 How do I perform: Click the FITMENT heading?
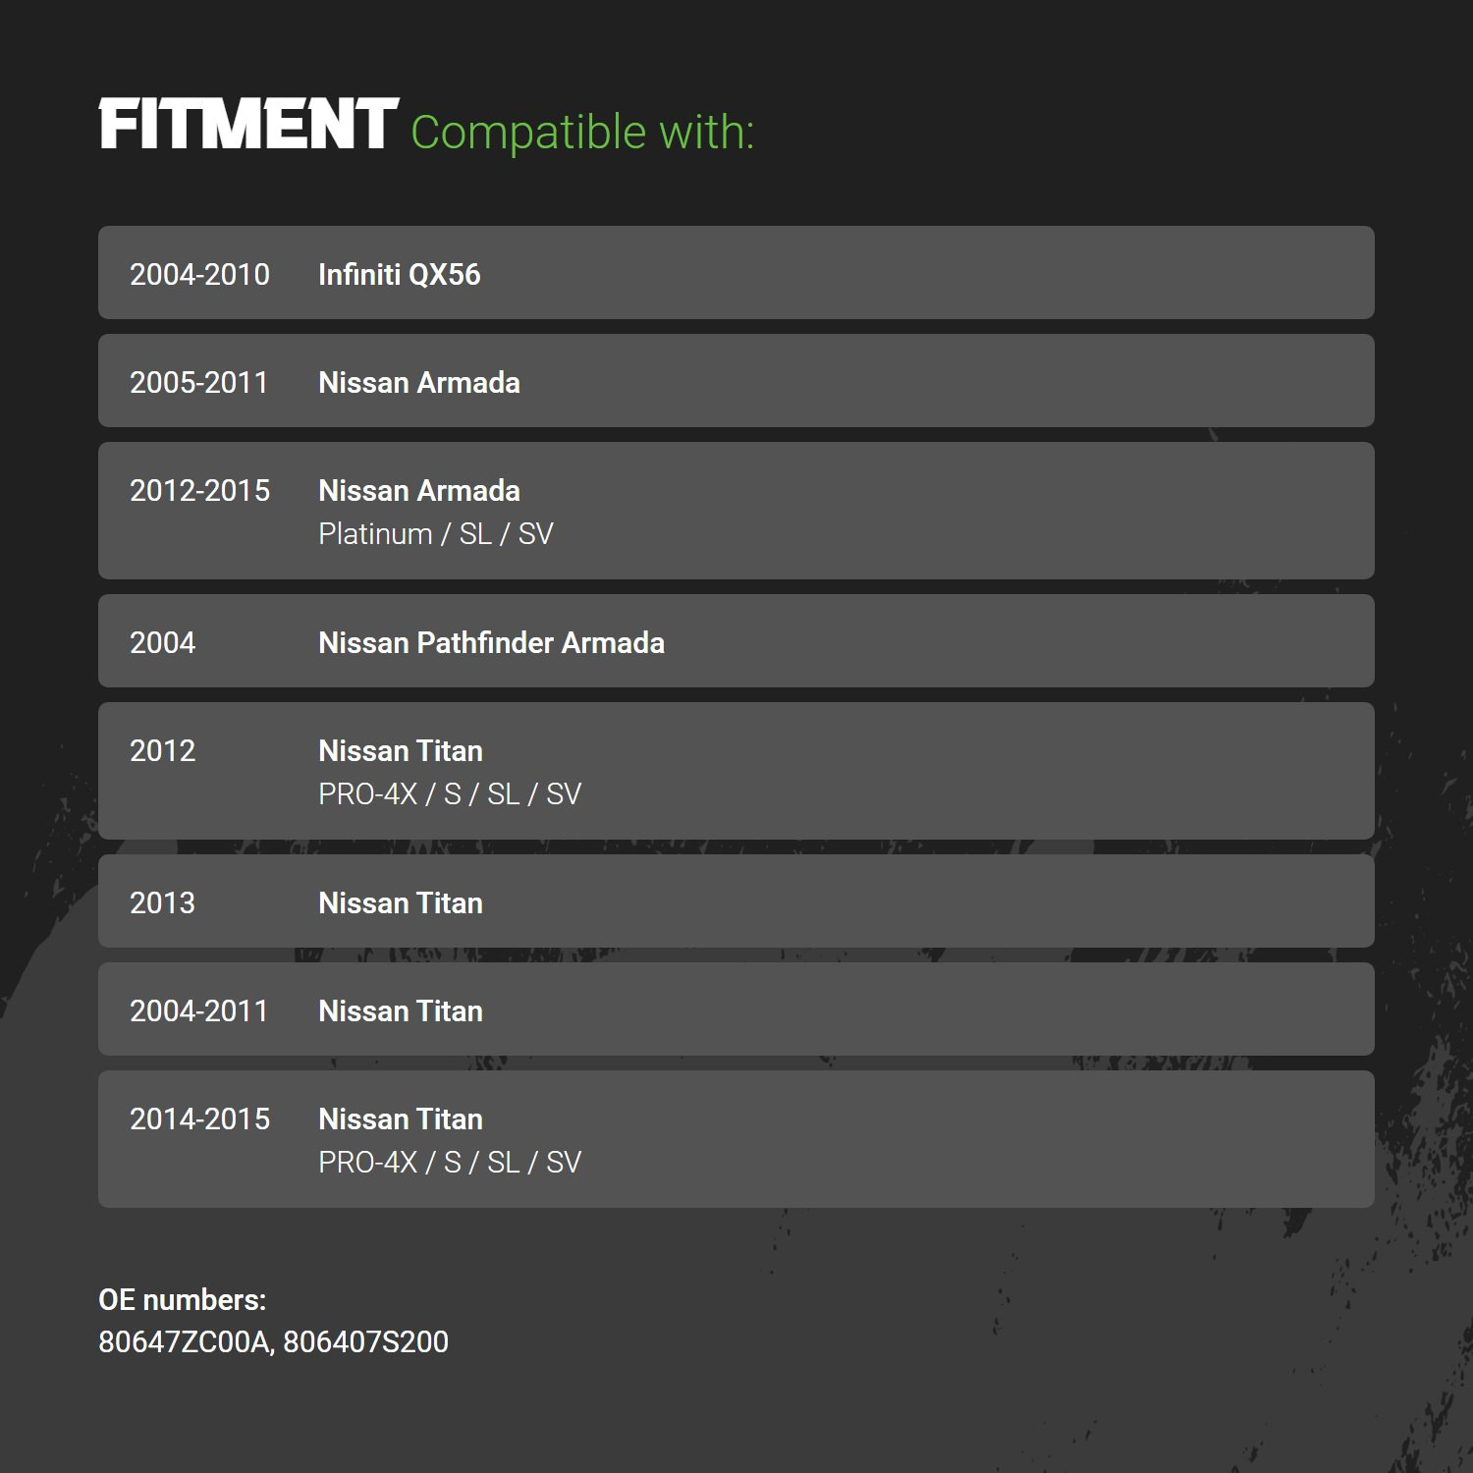[x=248, y=125]
